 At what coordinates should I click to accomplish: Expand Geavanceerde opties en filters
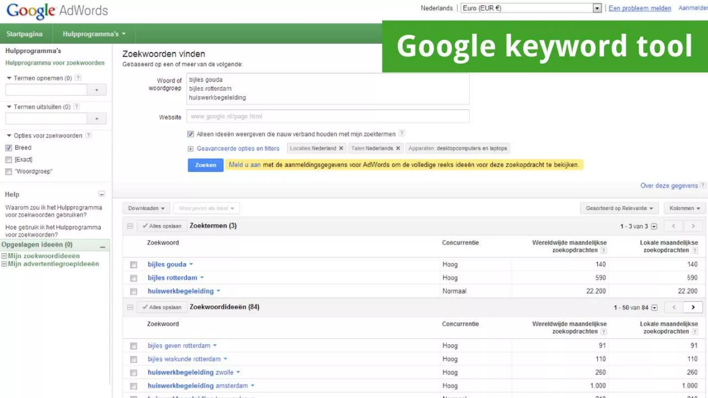[x=237, y=149]
